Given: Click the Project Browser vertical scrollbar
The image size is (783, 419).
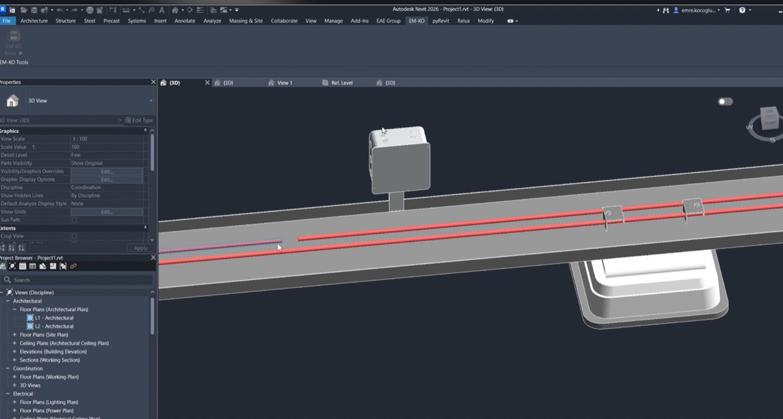Looking at the screenshot, I should (x=152, y=316).
